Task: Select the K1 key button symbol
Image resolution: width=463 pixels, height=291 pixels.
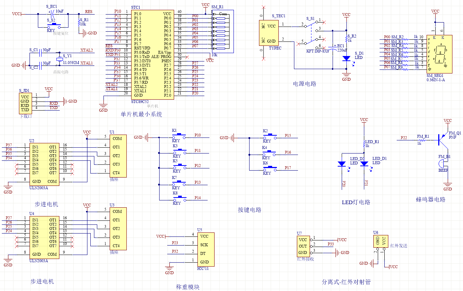Action: click(179, 136)
